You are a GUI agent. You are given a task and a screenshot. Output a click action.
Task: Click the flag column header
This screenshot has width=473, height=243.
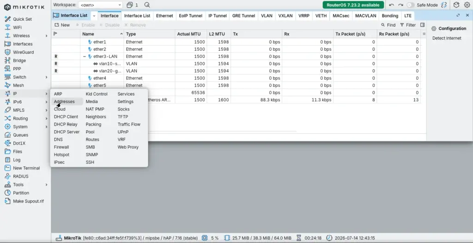pyautogui.click(x=55, y=34)
